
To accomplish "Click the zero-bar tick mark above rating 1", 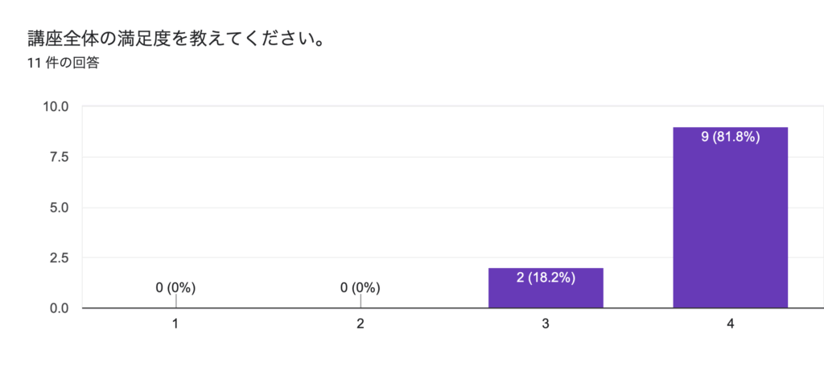I will [176, 301].
